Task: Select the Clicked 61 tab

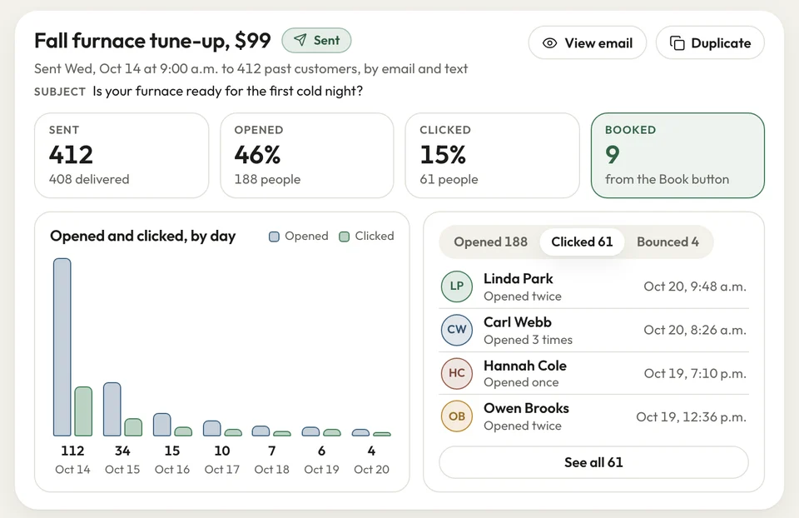Action: pos(582,242)
